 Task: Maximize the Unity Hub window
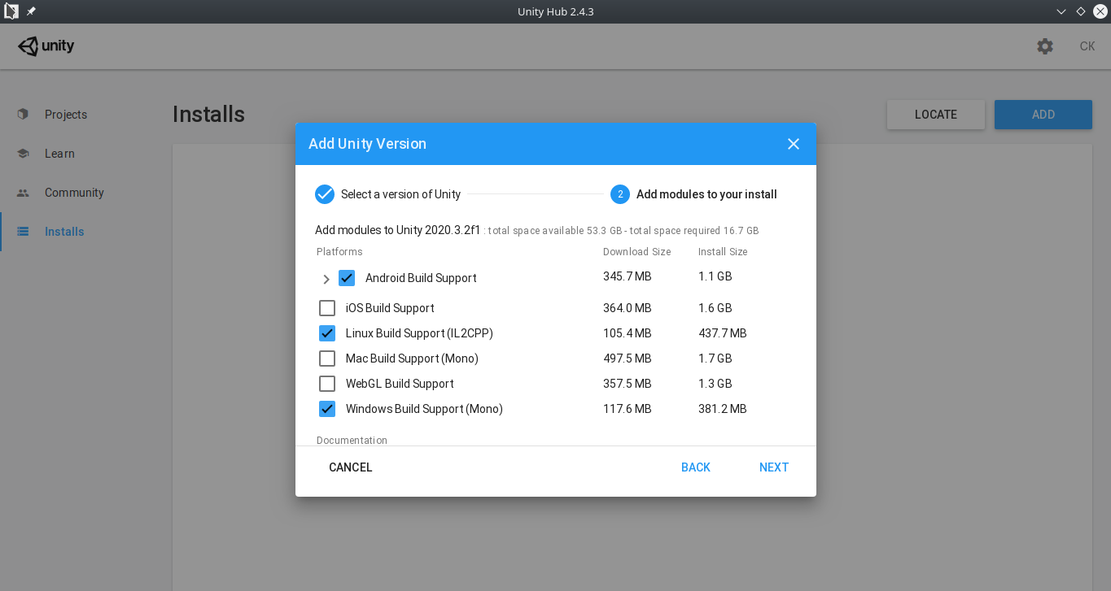click(1081, 11)
